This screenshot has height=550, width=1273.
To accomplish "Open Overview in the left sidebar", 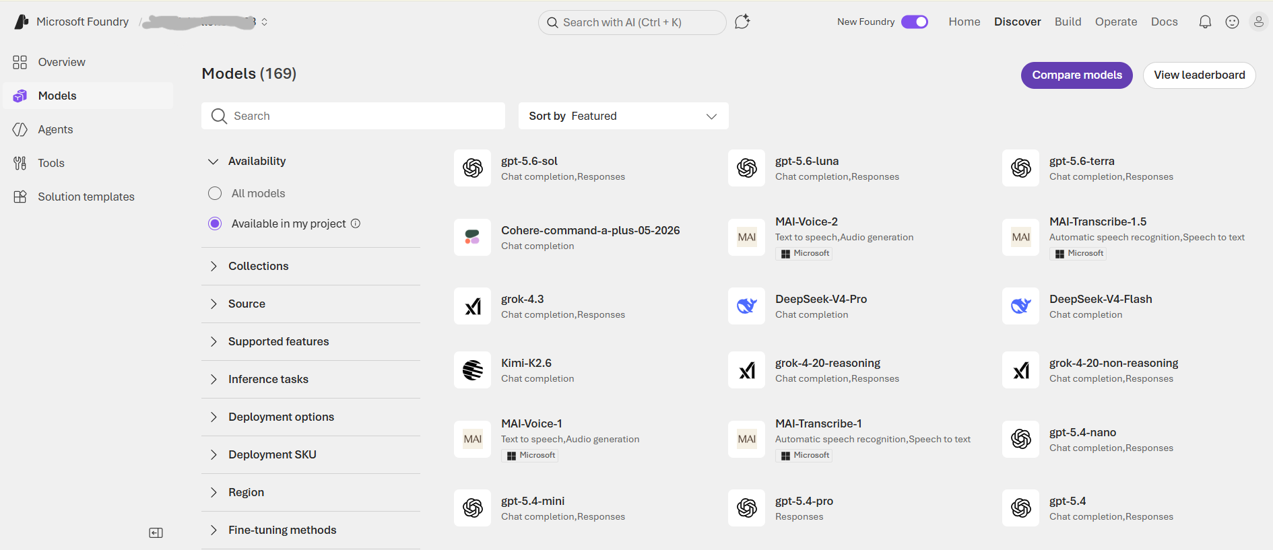I will click(x=88, y=62).
